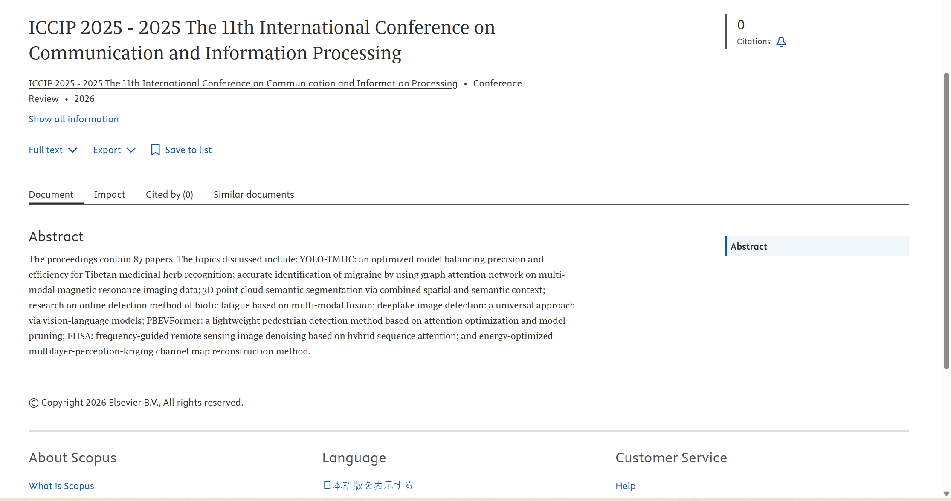Click the citation alert bell icon
Viewport: 951px width, 501px height.
781,42
